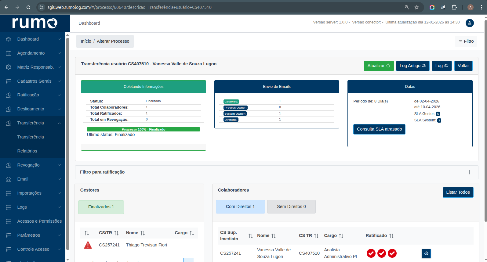Expand the Revogação menu chevron
This screenshot has height=262, width=487.
point(59,165)
